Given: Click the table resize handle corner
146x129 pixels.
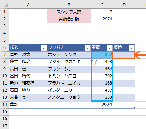Looking at the screenshot, I should [x=134, y=108].
